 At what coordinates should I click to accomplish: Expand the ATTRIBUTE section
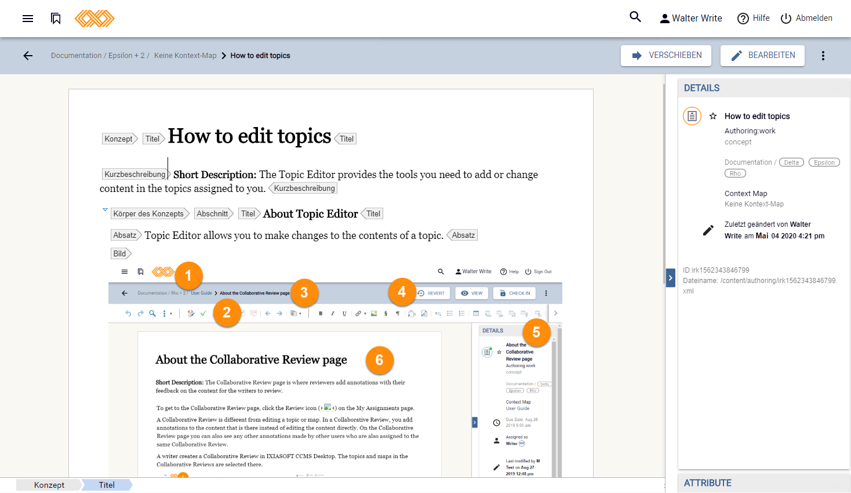[764, 483]
